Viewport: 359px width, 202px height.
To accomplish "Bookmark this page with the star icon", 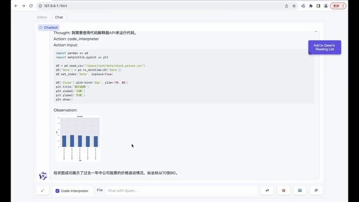I will click(x=294, y=6).
